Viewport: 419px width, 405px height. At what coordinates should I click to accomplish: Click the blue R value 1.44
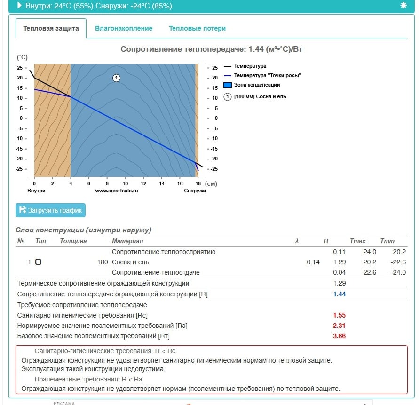(x=339, y=294)
